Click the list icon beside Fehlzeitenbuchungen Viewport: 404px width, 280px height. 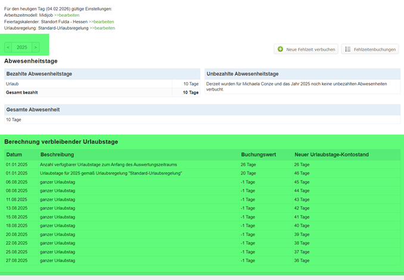pyautogui.click(x=348, y=49)
